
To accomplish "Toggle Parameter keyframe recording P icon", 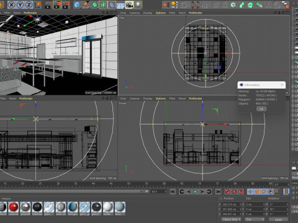I will 271,191.
